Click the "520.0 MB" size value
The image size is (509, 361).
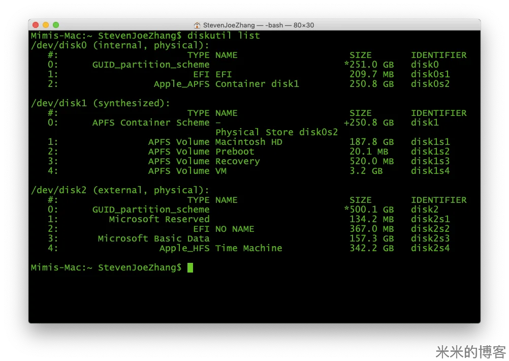tap(372, 161)
